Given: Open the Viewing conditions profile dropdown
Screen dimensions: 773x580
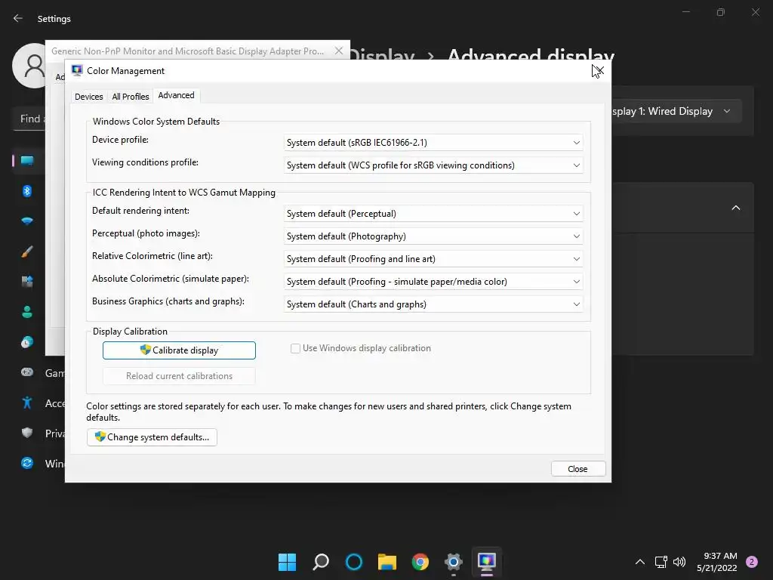Looking at the screenshot, I should pyautogui.click(x=433, y=165).
